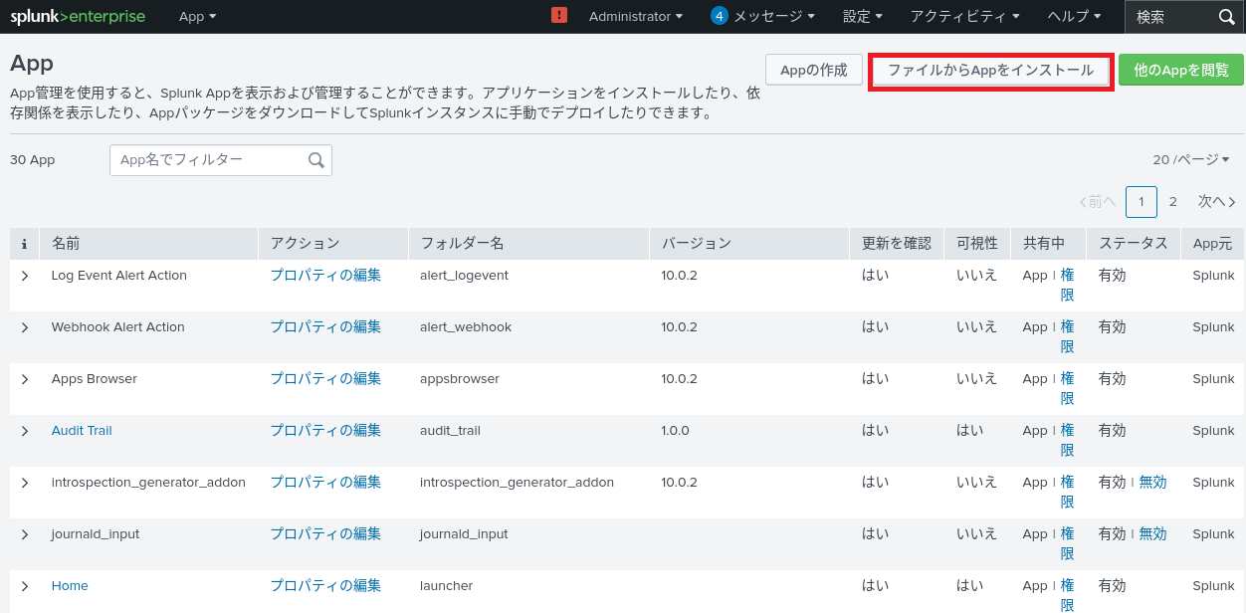The height and width of the screenshot is (613, 1246).
Task: Click the info icon column header
Action: (24, 244)
